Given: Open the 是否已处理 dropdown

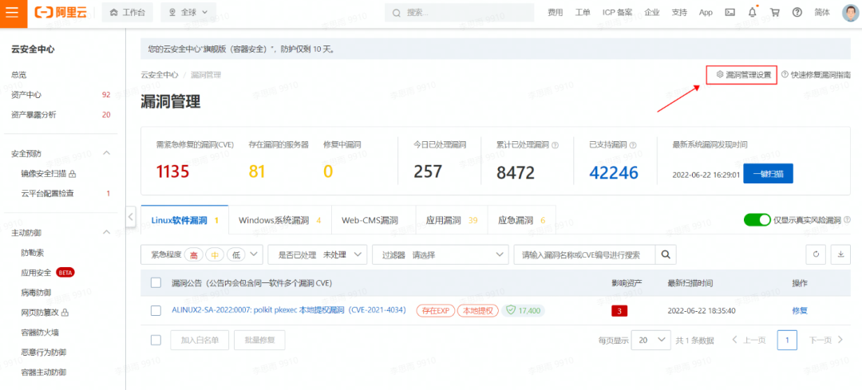Looking at the screenshot, I should click(317, 254).
